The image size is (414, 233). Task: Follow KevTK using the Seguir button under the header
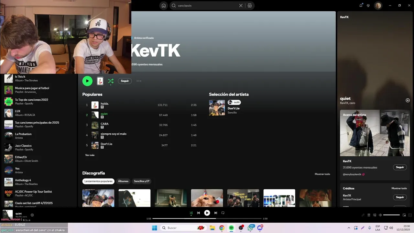coord(125,81)
